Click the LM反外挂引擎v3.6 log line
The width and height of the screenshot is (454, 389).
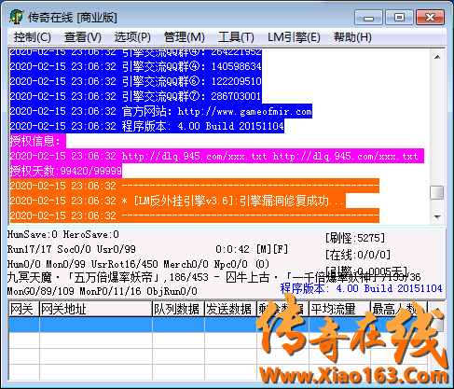[178, 201]
